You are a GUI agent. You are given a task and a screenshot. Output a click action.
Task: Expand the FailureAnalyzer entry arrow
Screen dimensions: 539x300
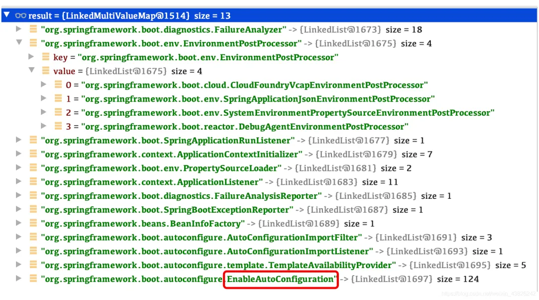(x=19, y=30)
